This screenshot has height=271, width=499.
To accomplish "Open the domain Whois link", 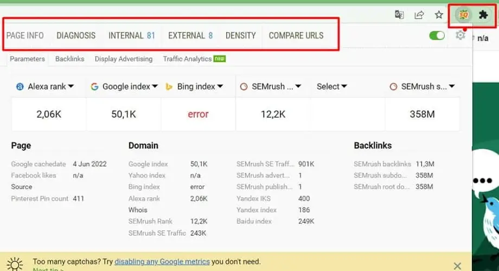I will click(138, 210).
